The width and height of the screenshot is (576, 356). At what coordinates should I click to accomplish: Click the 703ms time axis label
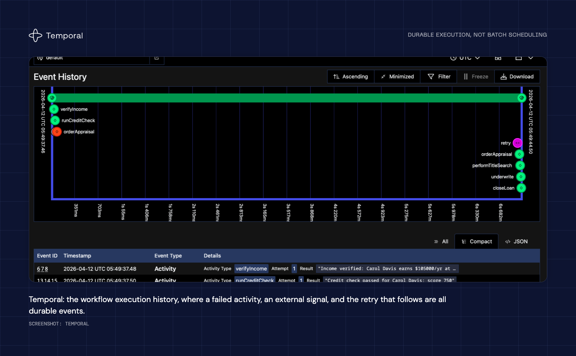coord(100,210)
